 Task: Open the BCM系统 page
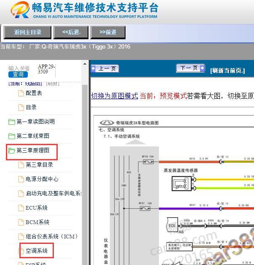37,222
